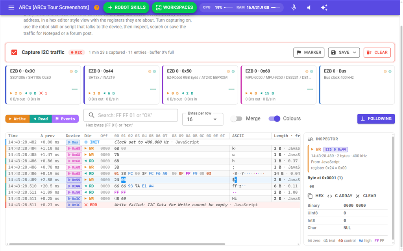Click the speaker volume icon
The width and height of the screenshot is (403, 251).
point(309,7)
